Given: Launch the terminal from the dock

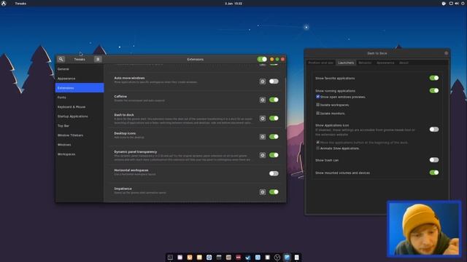Looking at the screenshot, I should 170,257.
